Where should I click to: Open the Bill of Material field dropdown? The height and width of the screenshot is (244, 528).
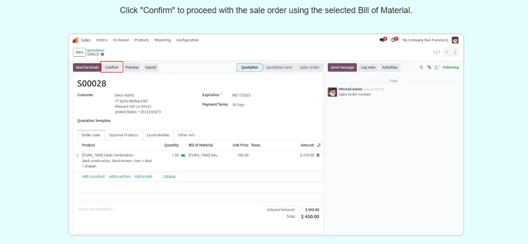204,155
